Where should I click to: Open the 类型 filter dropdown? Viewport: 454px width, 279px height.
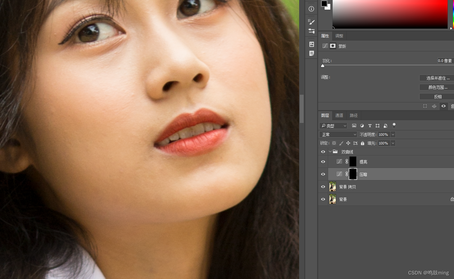pos(333,126)
